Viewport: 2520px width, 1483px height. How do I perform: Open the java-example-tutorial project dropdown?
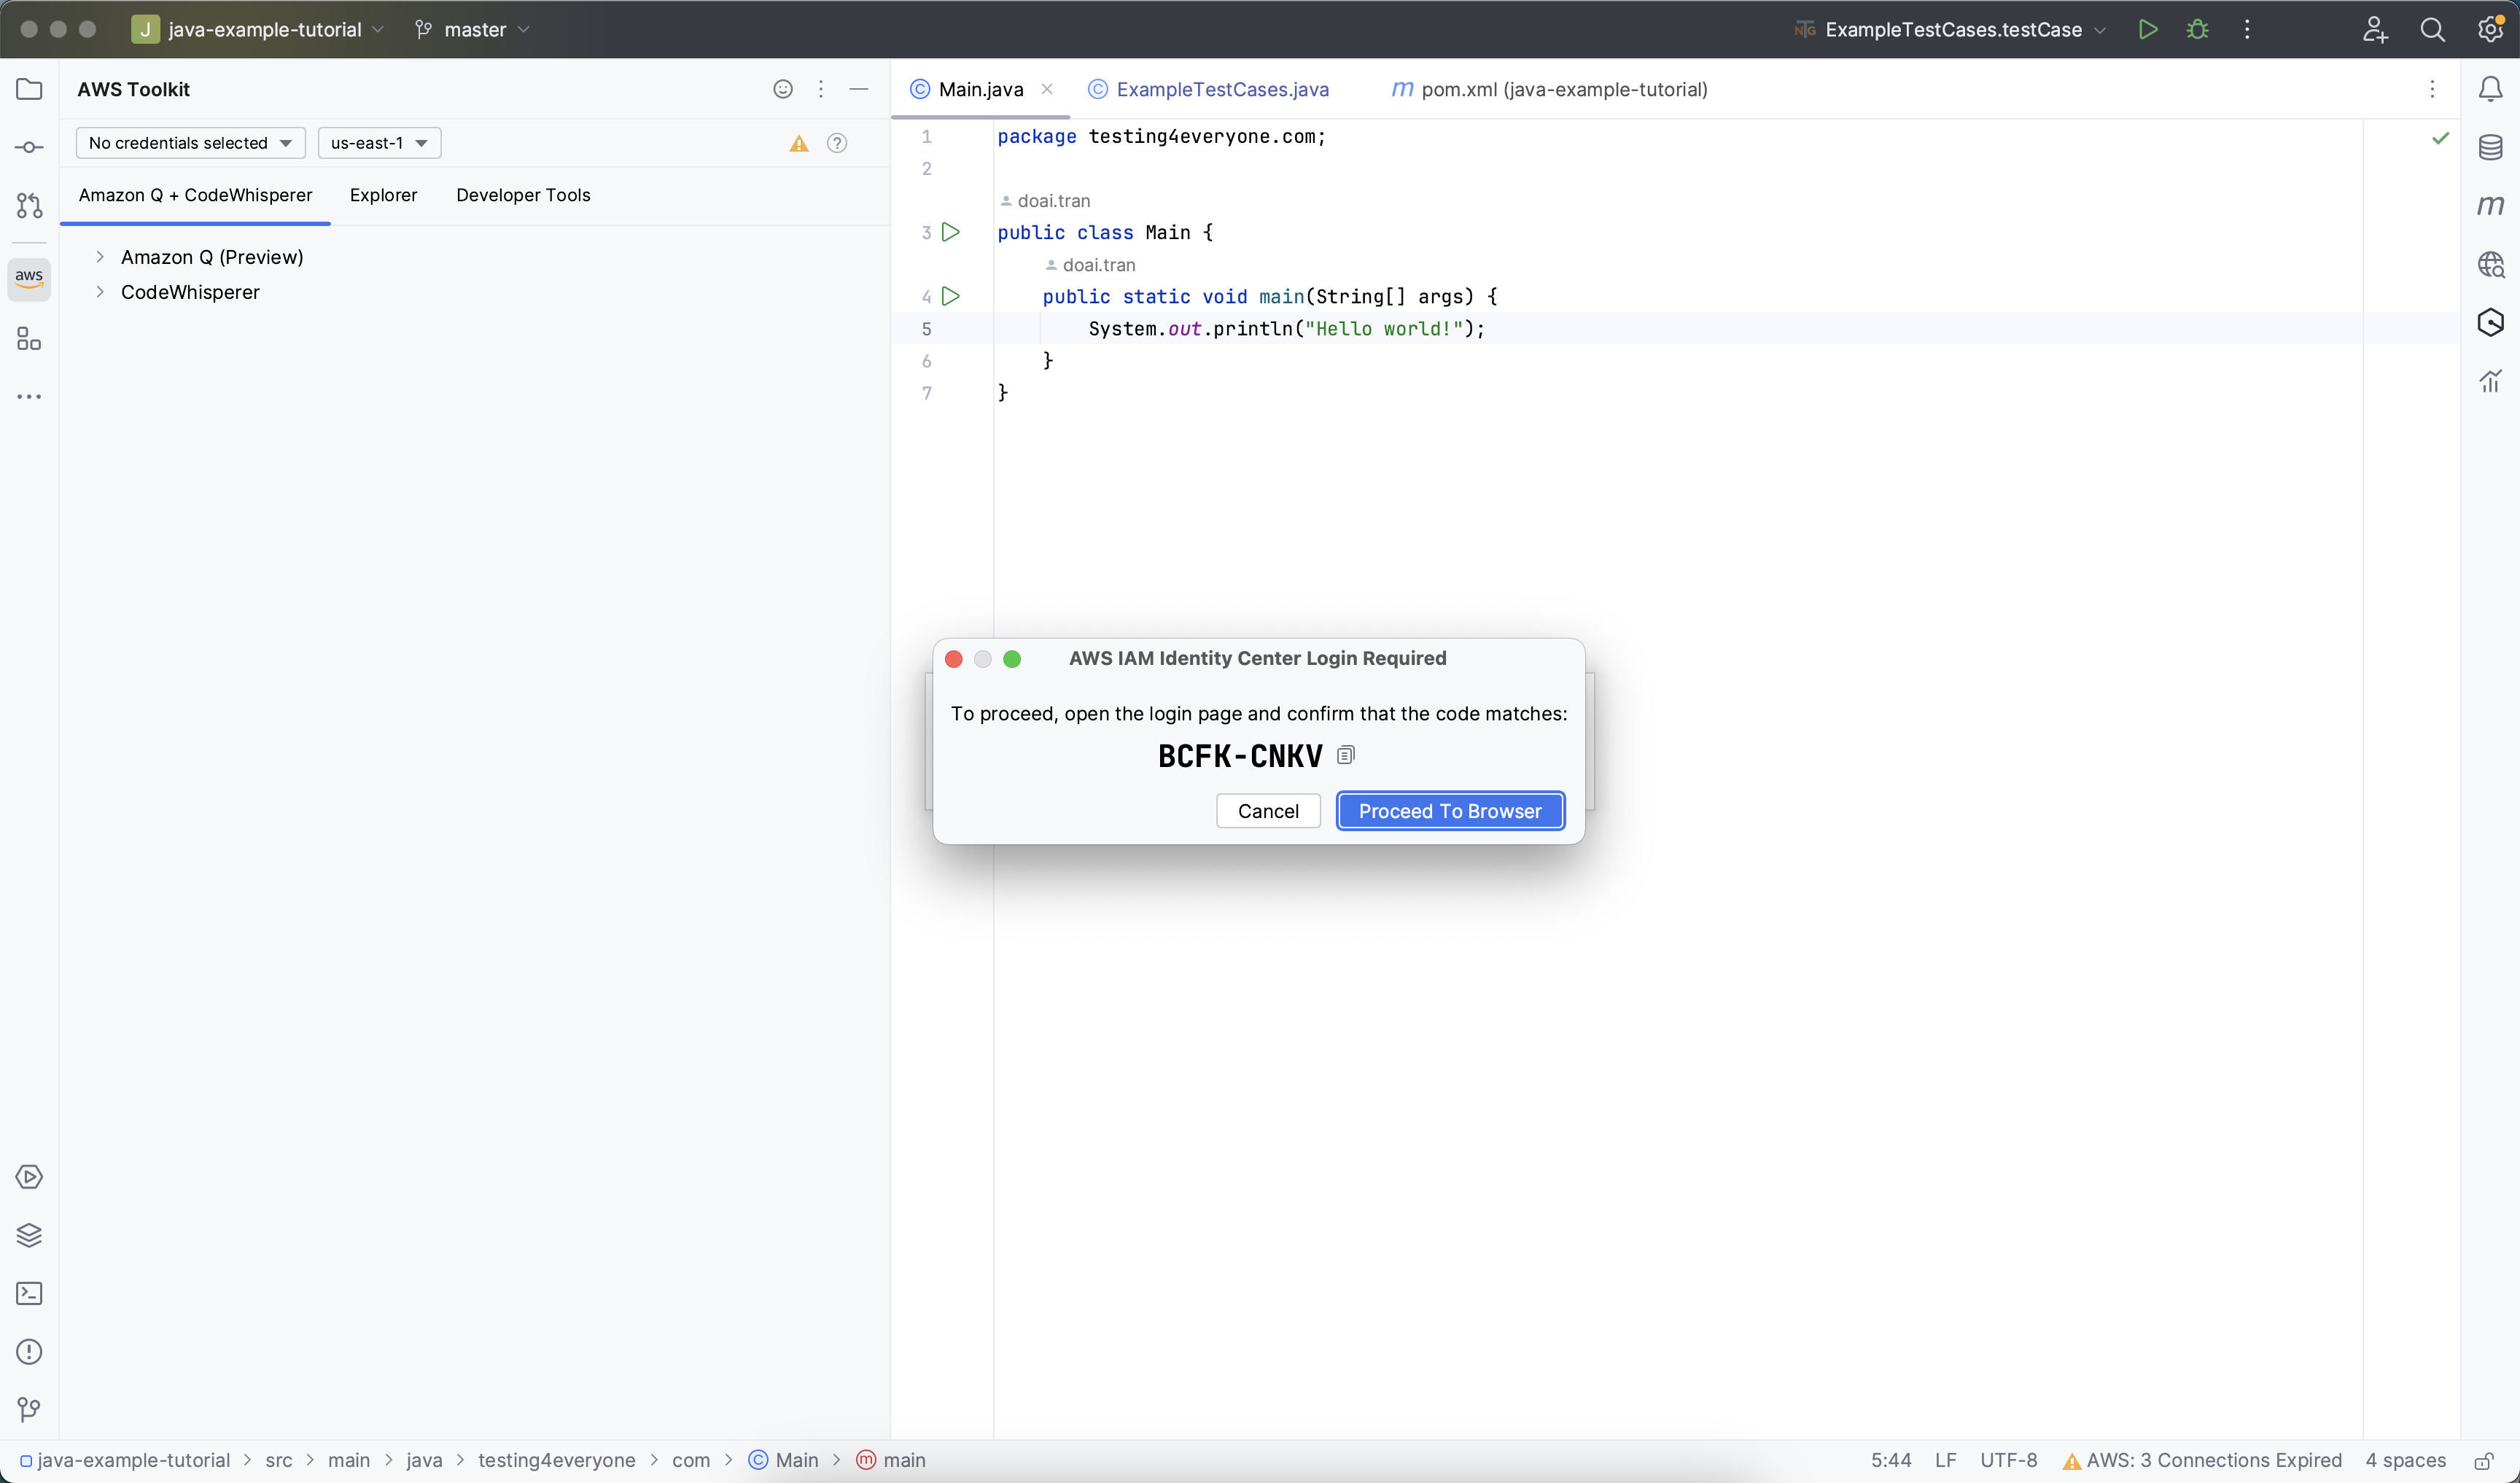pyautogui.click(x=258, y=29)
